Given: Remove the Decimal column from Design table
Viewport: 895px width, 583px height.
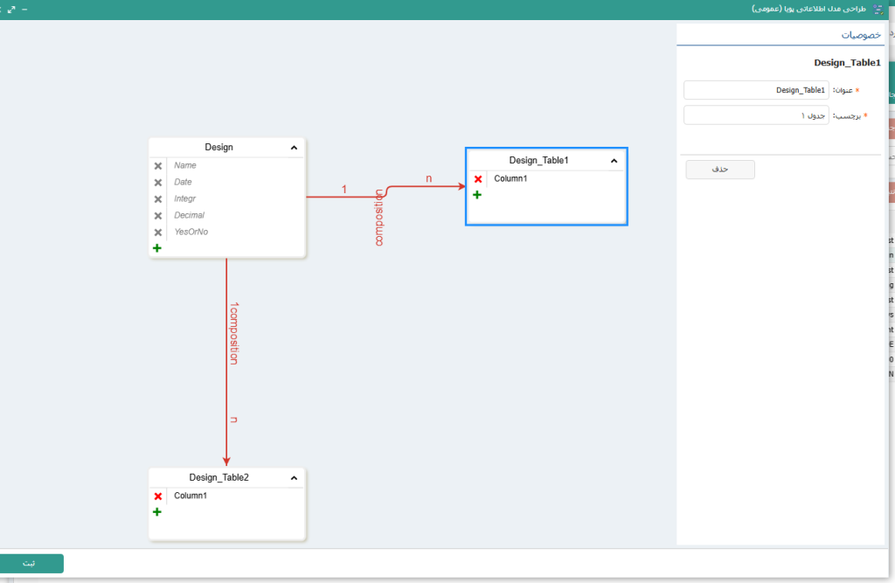Looking at the screenshot, I should (x=158, y=216).
